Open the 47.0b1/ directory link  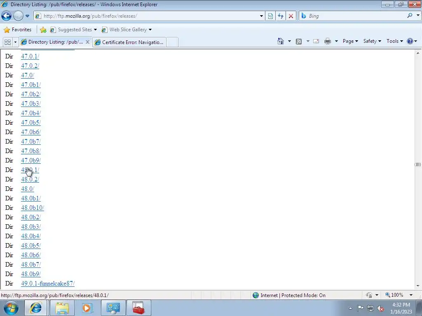click(31, 85)
